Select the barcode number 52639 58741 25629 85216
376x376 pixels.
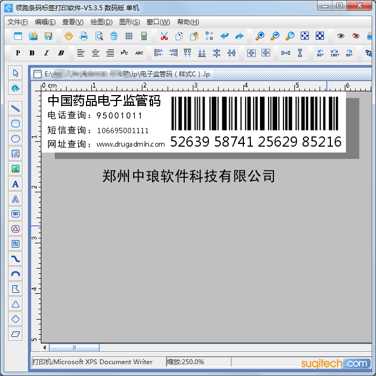click(256, 142)
